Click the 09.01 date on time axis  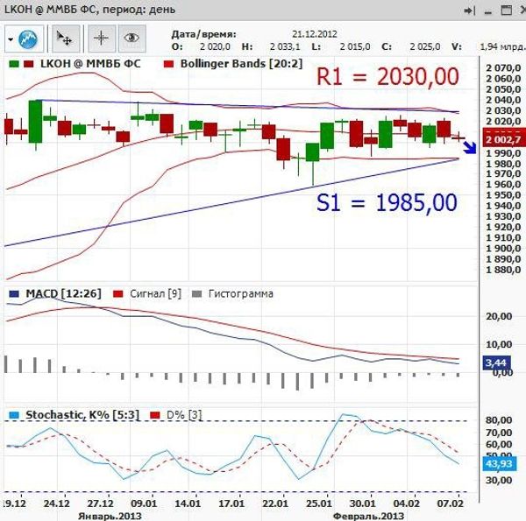[144, 503]
